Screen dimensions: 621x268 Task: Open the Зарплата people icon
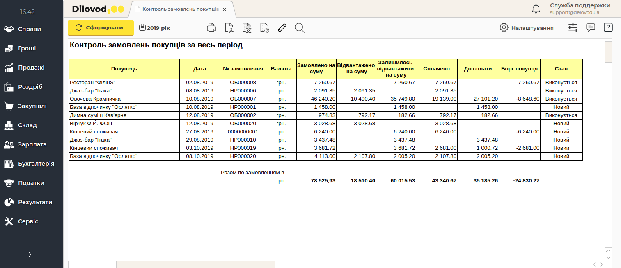(x=9, y=144)
